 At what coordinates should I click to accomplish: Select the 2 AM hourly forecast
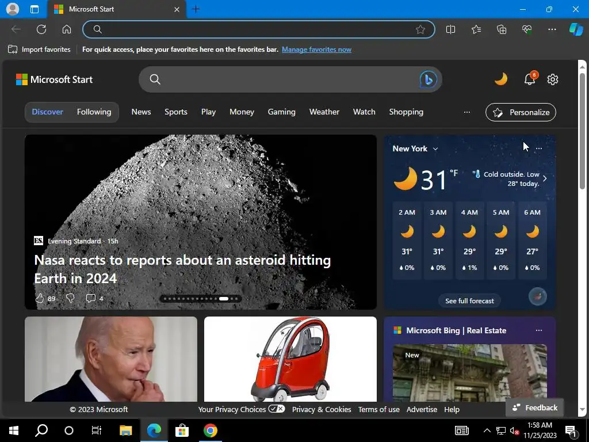(x=407, y=240)
